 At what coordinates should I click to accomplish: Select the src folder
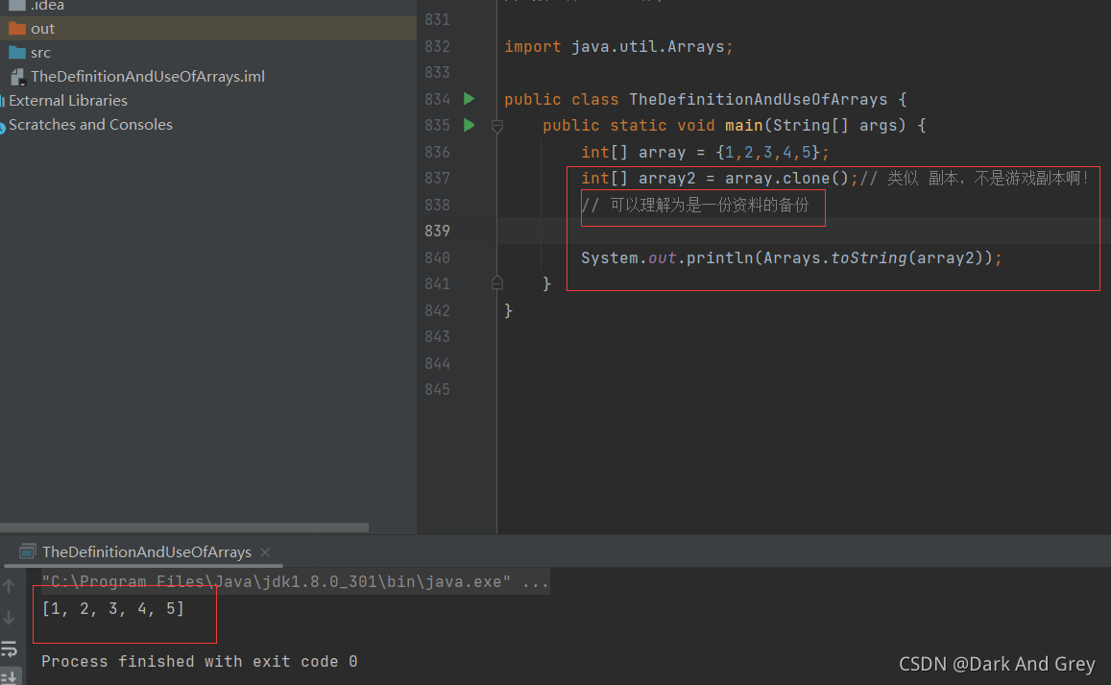pos(40,53)
